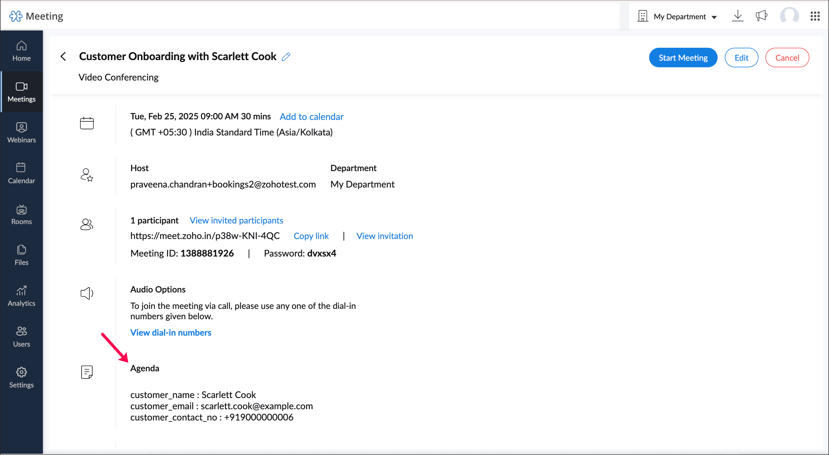Switch to the Calendar section
The image size is (829, 455).
point(21,173)
